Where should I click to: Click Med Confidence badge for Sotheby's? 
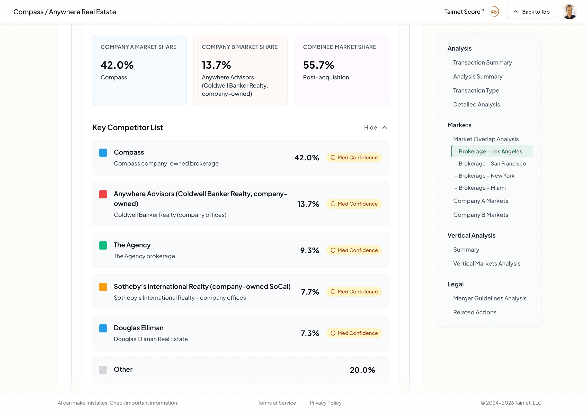coord(354,292)
